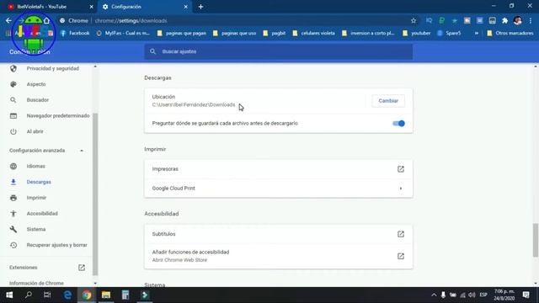The height and width of the screenshot is (303, 539).
Task: Open Chrome extensions puzzle icon
Action: pyautogui.click(x=504, y=20)
